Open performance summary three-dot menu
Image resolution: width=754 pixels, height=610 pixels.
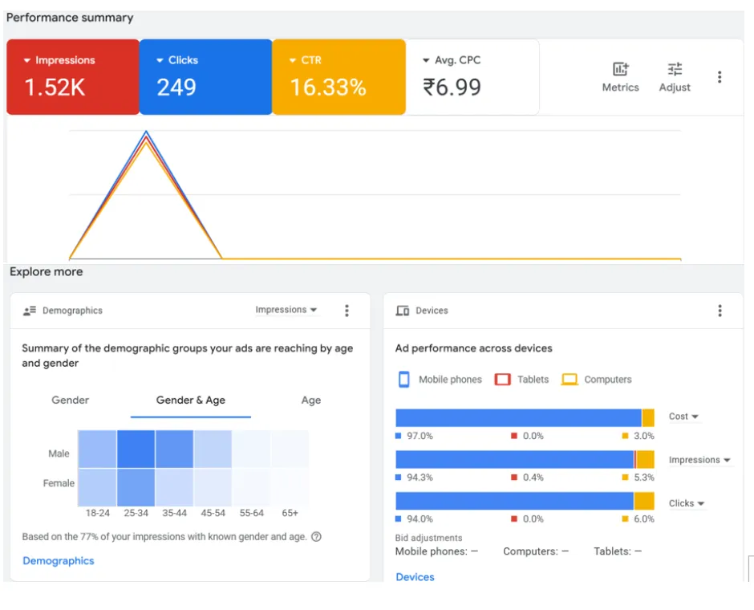[x=720, y=77]
